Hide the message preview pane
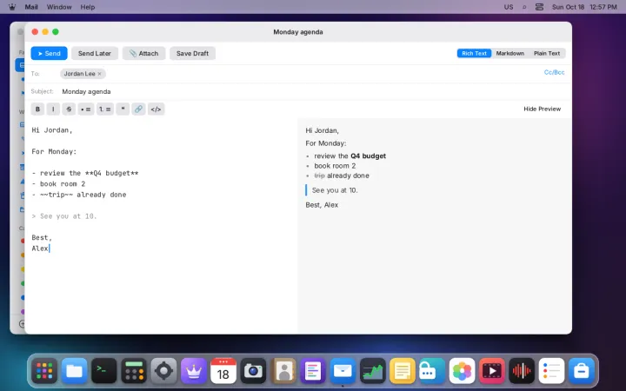 tap(543, 109)
